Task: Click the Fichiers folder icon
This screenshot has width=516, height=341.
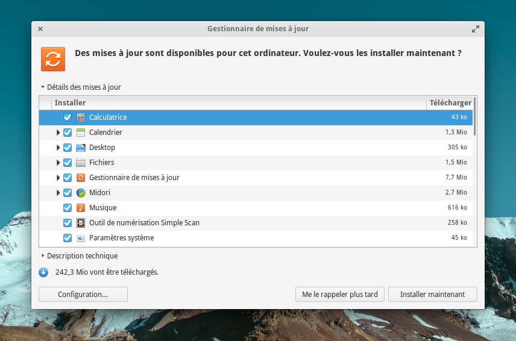Action: tap(81, 163)
